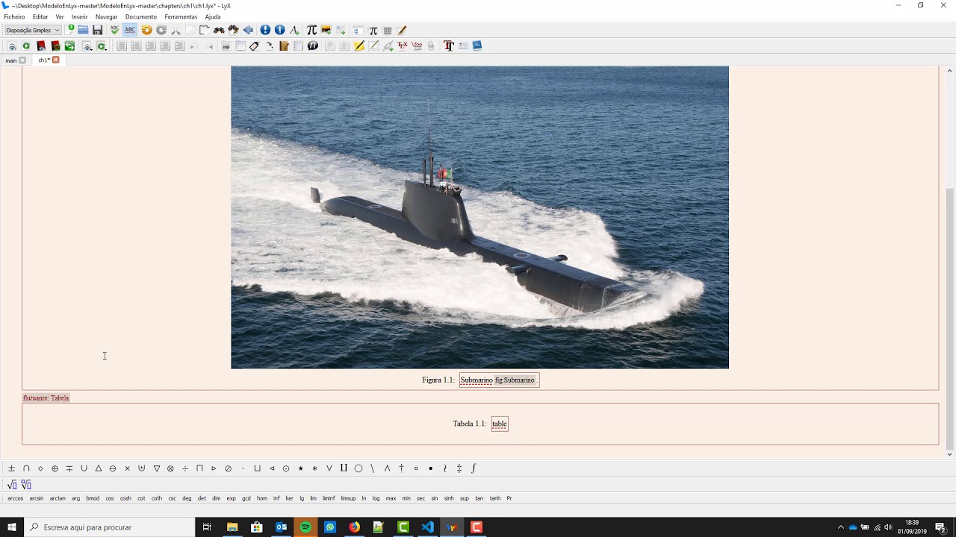The image size is (956, 537).
Task: Open the Disposição Simples layout dropdown
Action: (33, 30)
